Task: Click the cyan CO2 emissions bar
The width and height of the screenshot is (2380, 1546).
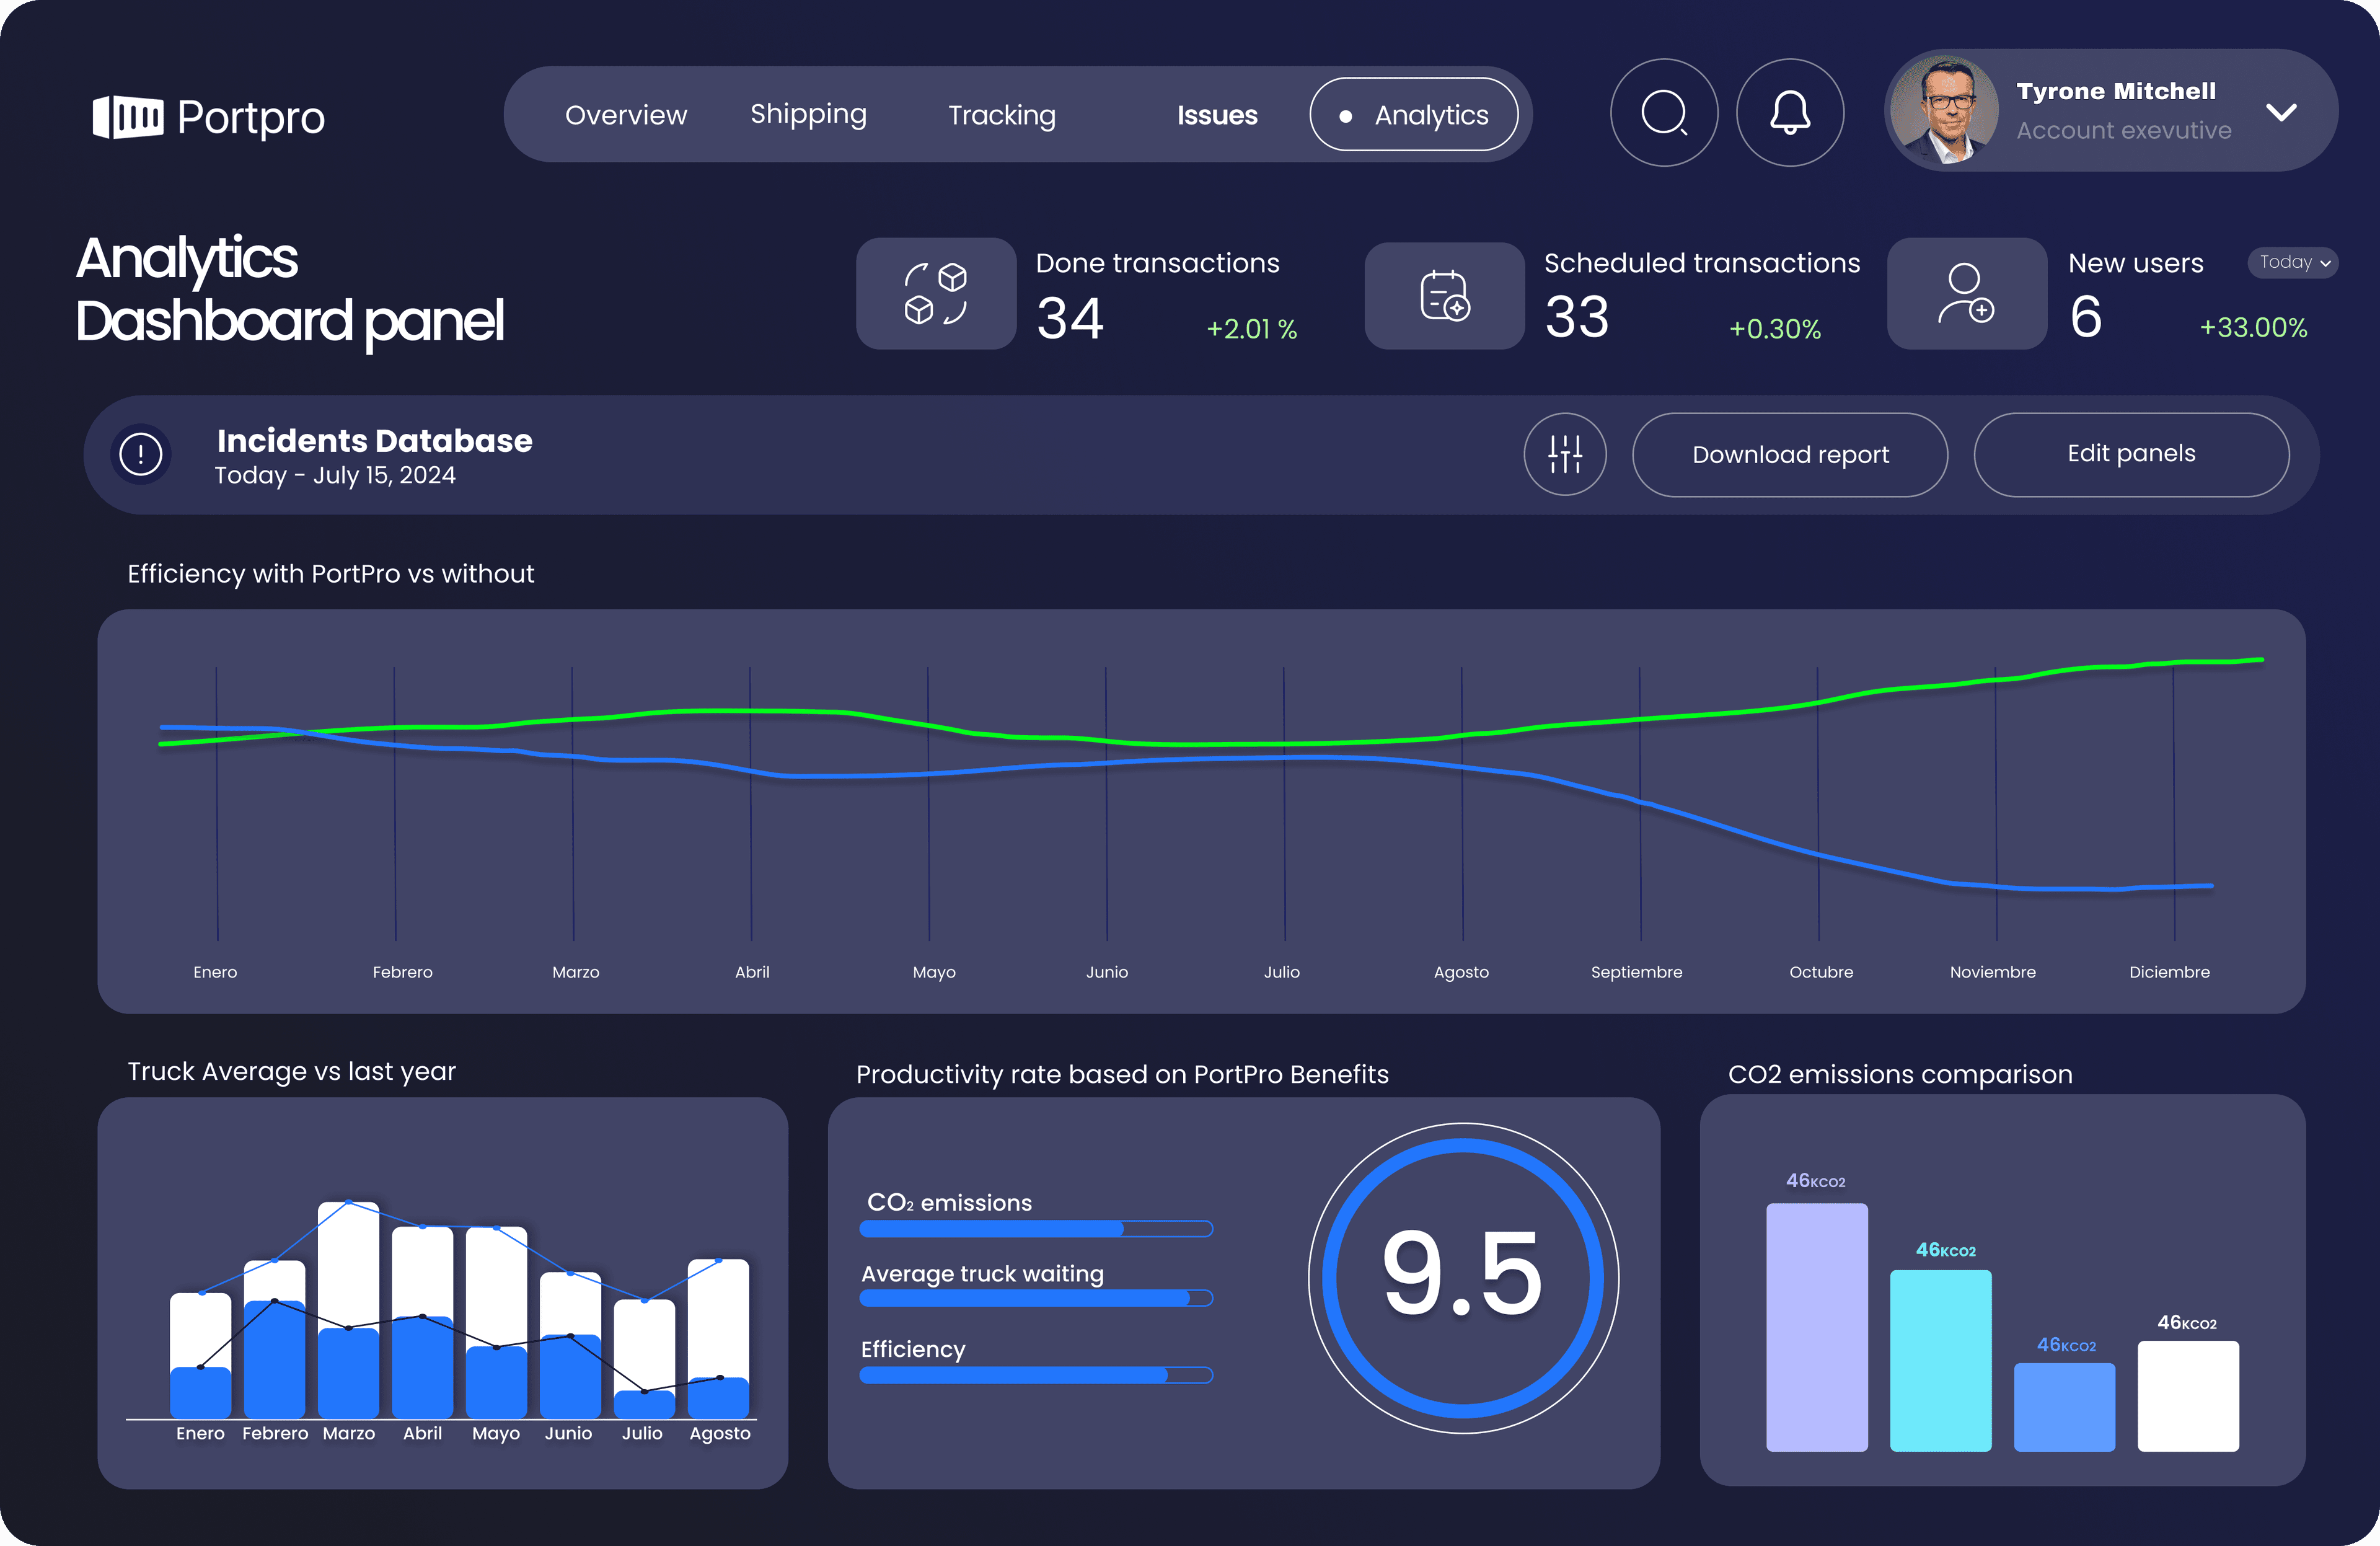Action: click(1940, 1360)
